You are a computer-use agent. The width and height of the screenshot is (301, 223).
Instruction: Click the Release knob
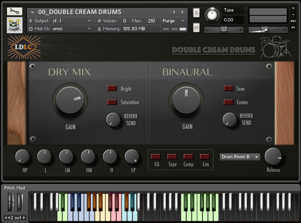tap(273, 156)
